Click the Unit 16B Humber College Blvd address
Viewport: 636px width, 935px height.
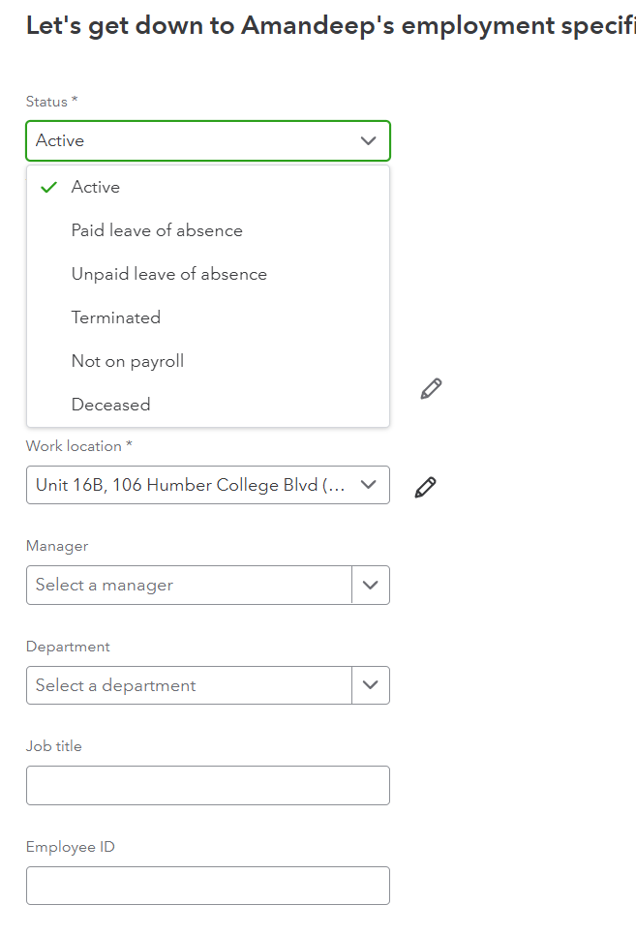pos(190,485)
